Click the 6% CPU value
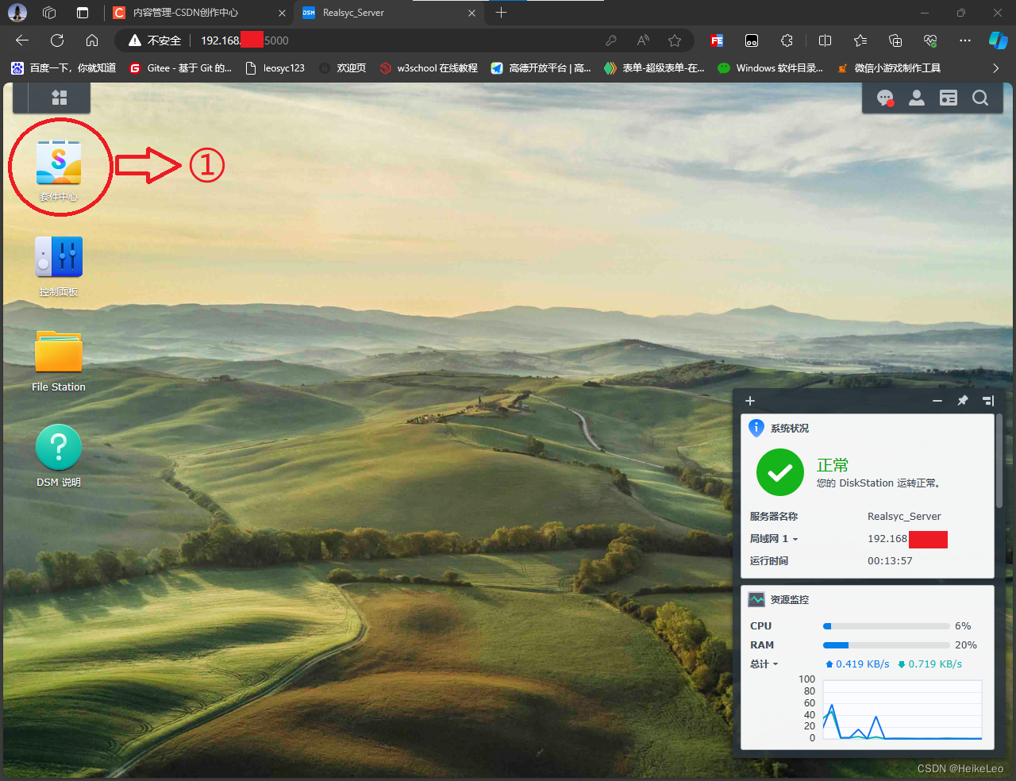The height and width of the screenshot is (781, 1016). (963, 626)
